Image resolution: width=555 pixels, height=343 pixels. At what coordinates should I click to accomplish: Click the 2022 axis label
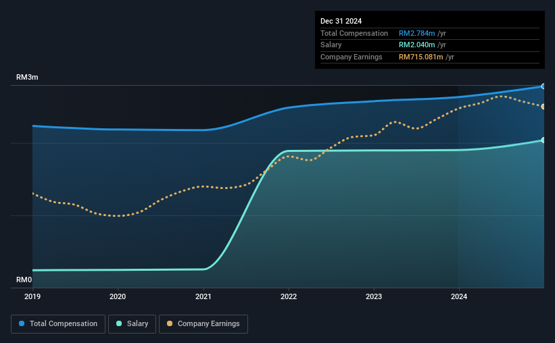289,296
